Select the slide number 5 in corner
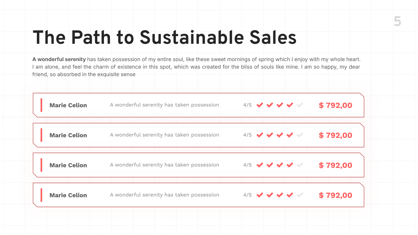The height and width of the screenshot is (235, 418). (x=397, y=21)
